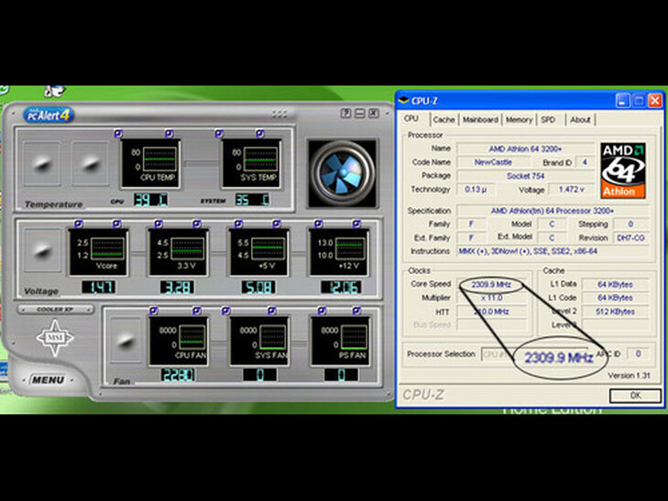Screen dimensions: 668x501
Task: Click right marker icon above +5 V gauge
Action: [x=277, y=223]
